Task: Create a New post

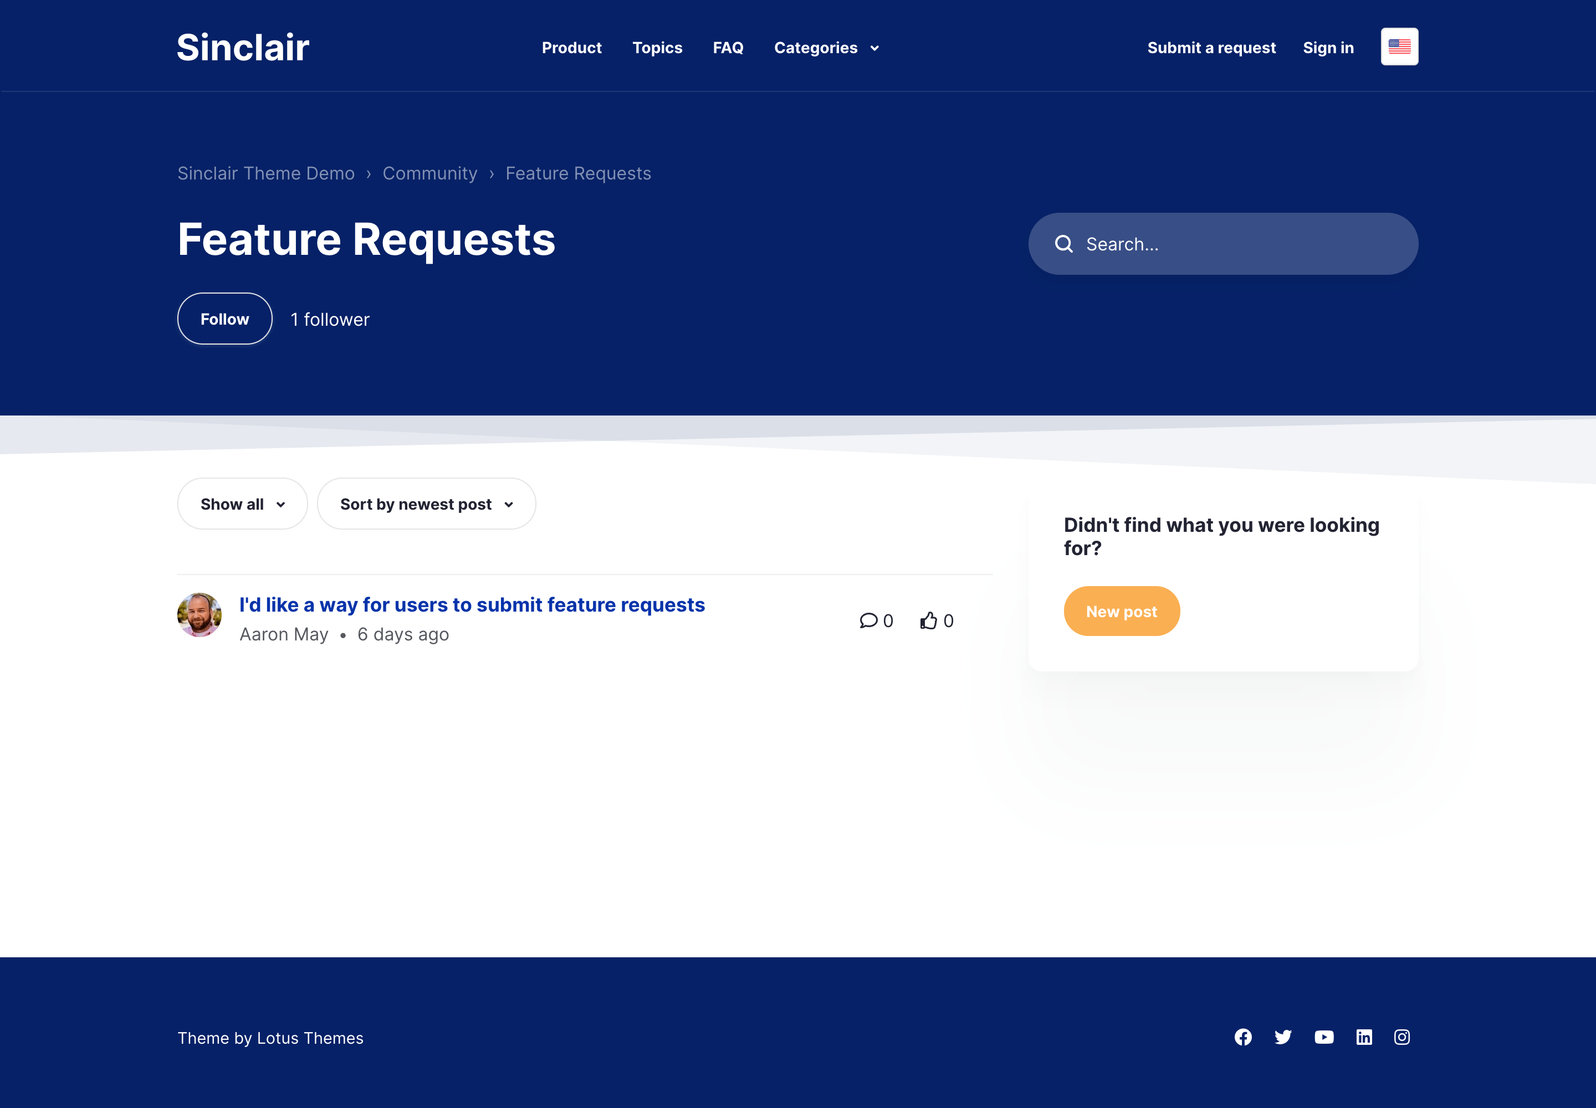Action: (x=1122, y=611)
